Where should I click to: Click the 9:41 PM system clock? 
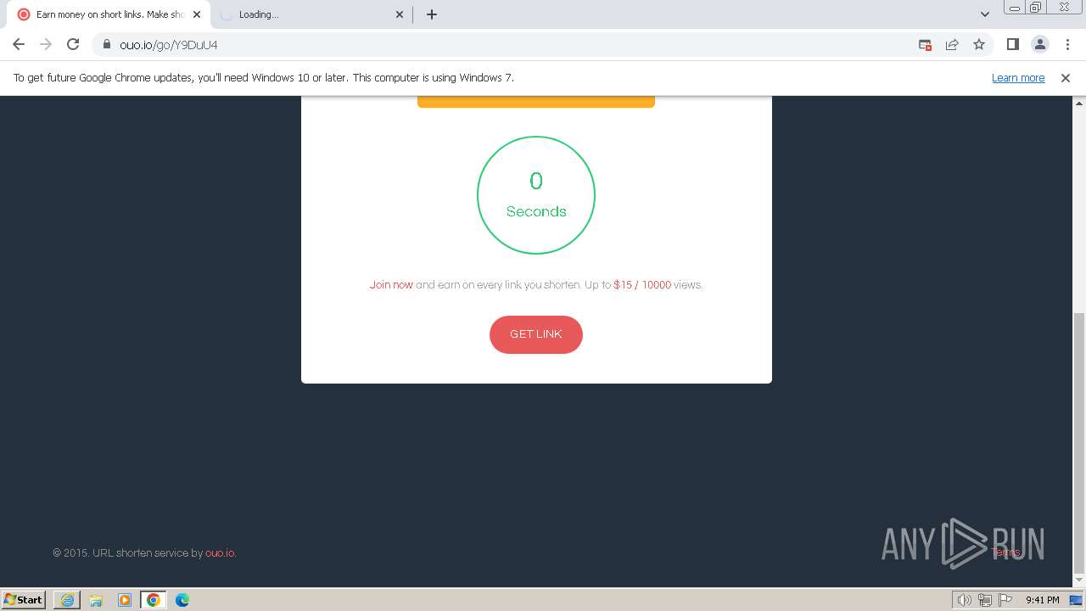coord(1042,600)
